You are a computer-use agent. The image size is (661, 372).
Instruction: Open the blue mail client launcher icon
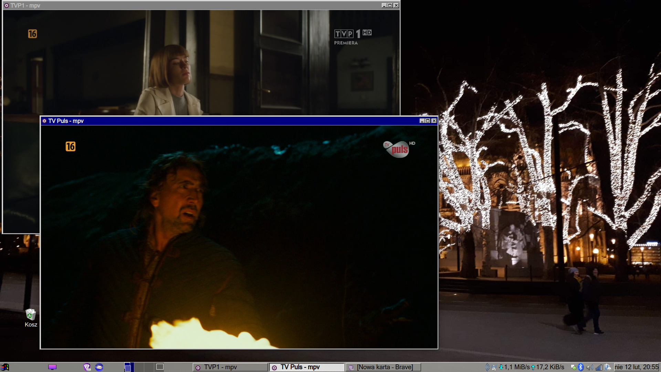[x=99, y=367]
